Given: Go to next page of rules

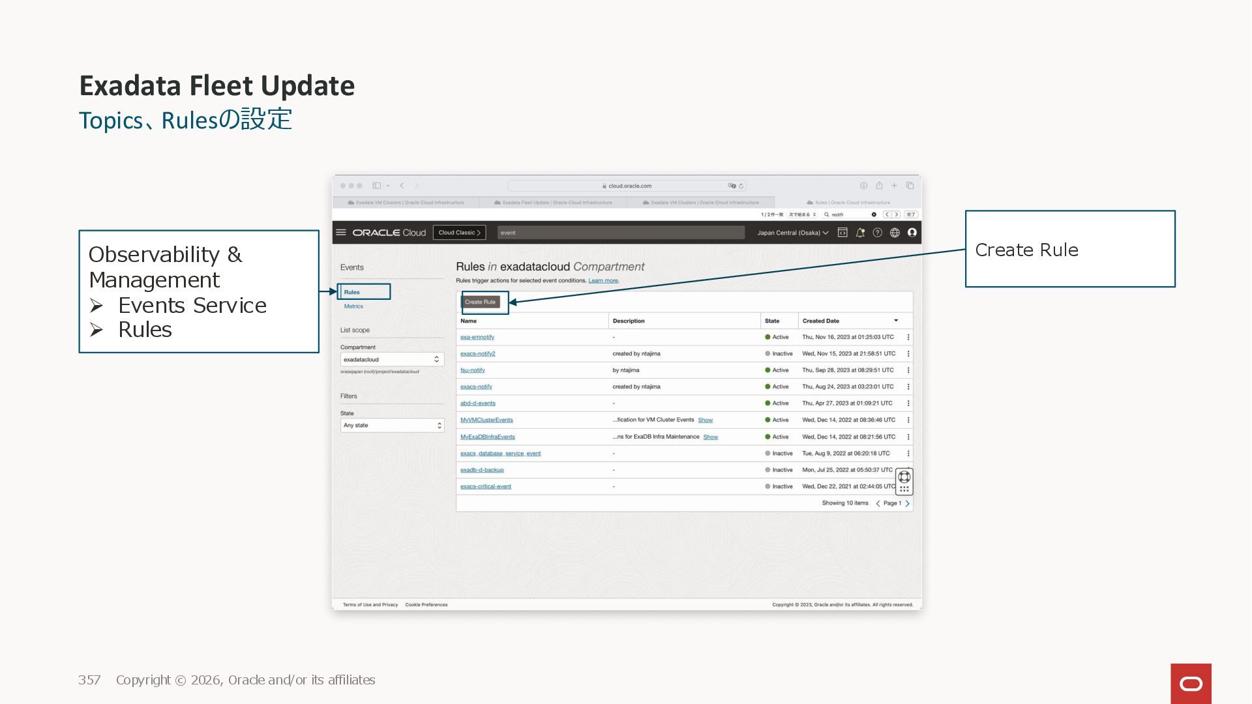Looking at the screenshot, I should click(907, 503).
